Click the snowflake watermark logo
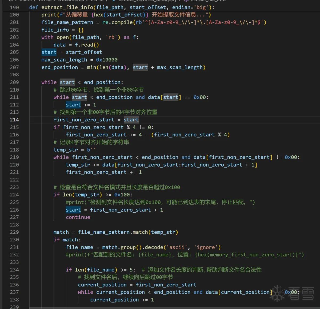This screenshot has width=320, height=309. (x=277, y=294)
